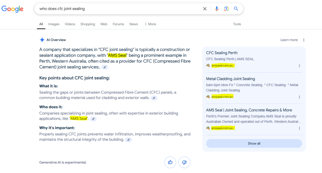Open three-dot menu for Metal Cladding result
The height and width of the screenshot is (173, 322).
click(x=299, y=97)
